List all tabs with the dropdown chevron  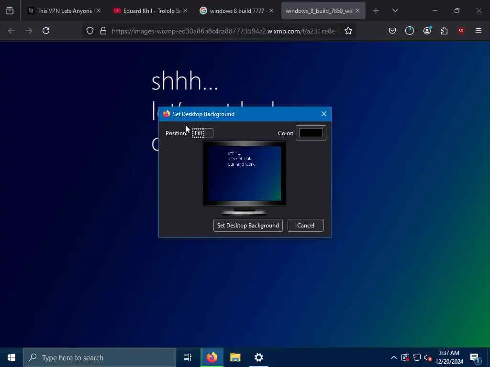395,11
